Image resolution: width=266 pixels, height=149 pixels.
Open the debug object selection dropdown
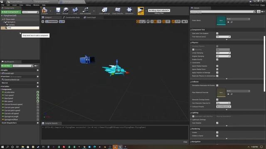159,10
